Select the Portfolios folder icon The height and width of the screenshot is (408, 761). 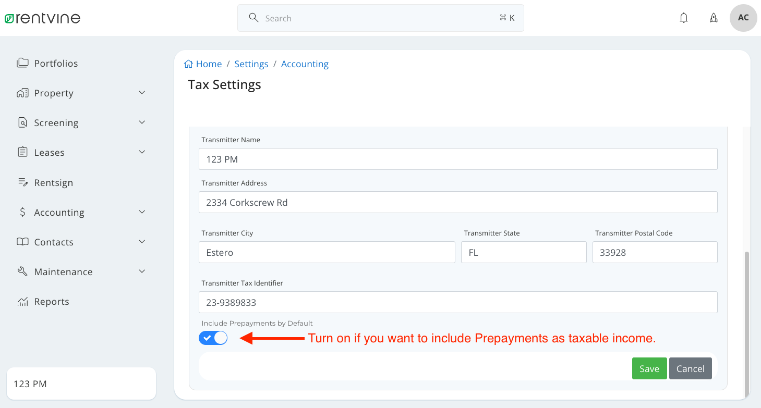23,63
